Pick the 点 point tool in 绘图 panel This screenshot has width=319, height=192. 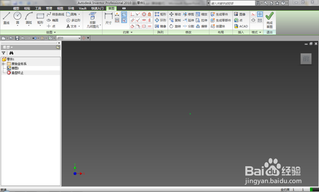pos(51,26)
